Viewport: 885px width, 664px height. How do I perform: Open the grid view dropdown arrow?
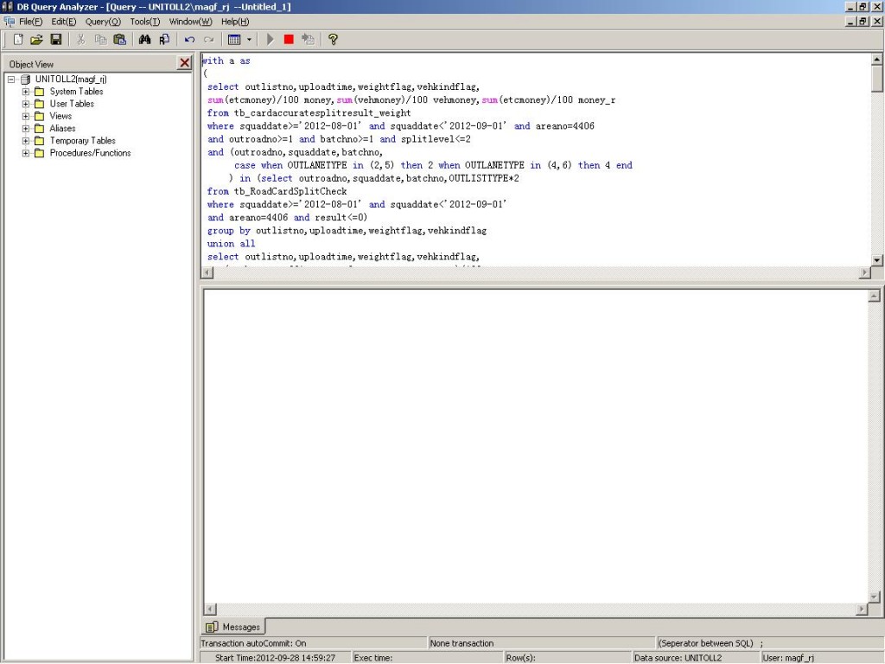(x=250, y=39)
